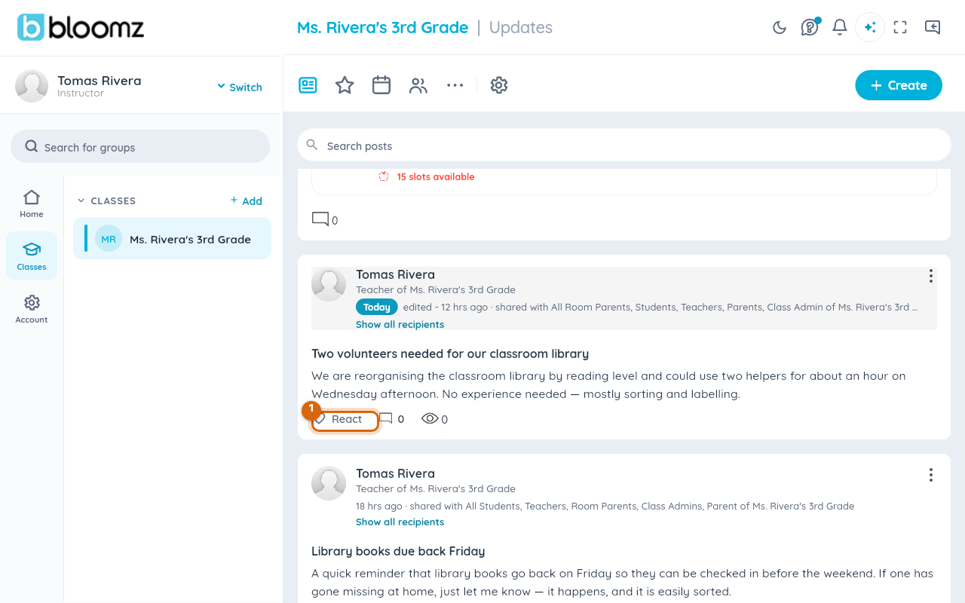965x603 pixels.
Task: Open the feedback message icon in header
Action: [x=933, y=27]
